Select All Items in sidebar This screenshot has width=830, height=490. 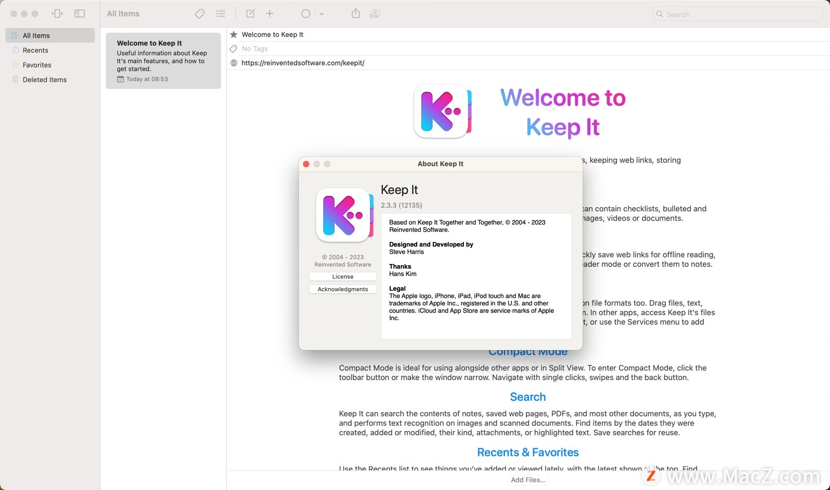50,35
